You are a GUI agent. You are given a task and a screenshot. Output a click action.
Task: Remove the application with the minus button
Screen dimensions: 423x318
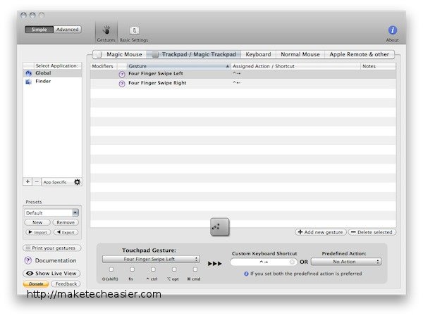(x=37, y=182)
